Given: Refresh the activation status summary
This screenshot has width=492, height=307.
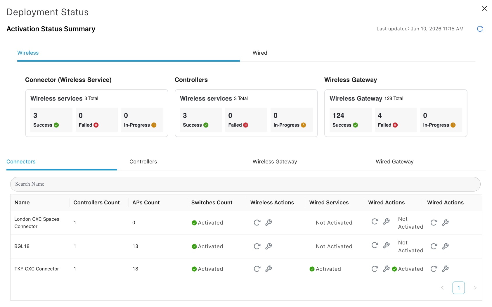Looking at the screenshot, I should tap(480, 29).
